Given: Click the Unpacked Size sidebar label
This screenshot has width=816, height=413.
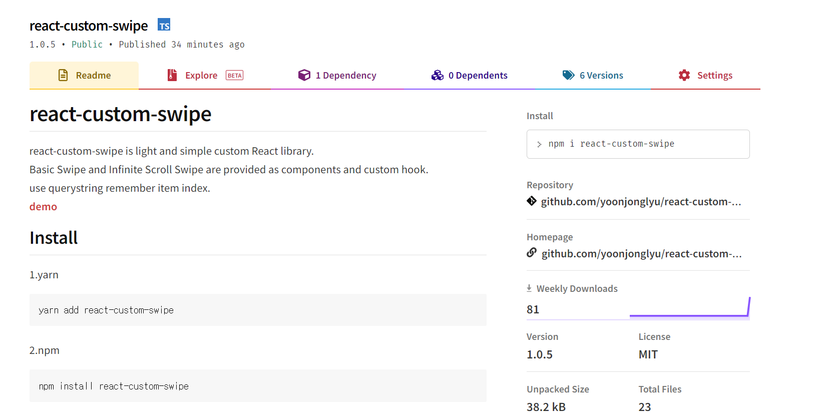Looking at the screenshot, I should coord(558,389).
